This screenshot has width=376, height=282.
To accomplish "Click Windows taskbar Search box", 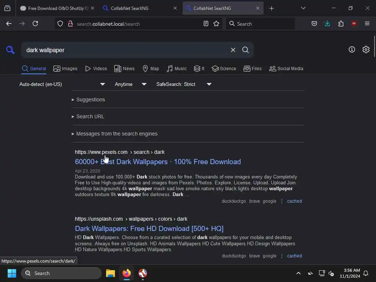I will click(x=61, y=273).
